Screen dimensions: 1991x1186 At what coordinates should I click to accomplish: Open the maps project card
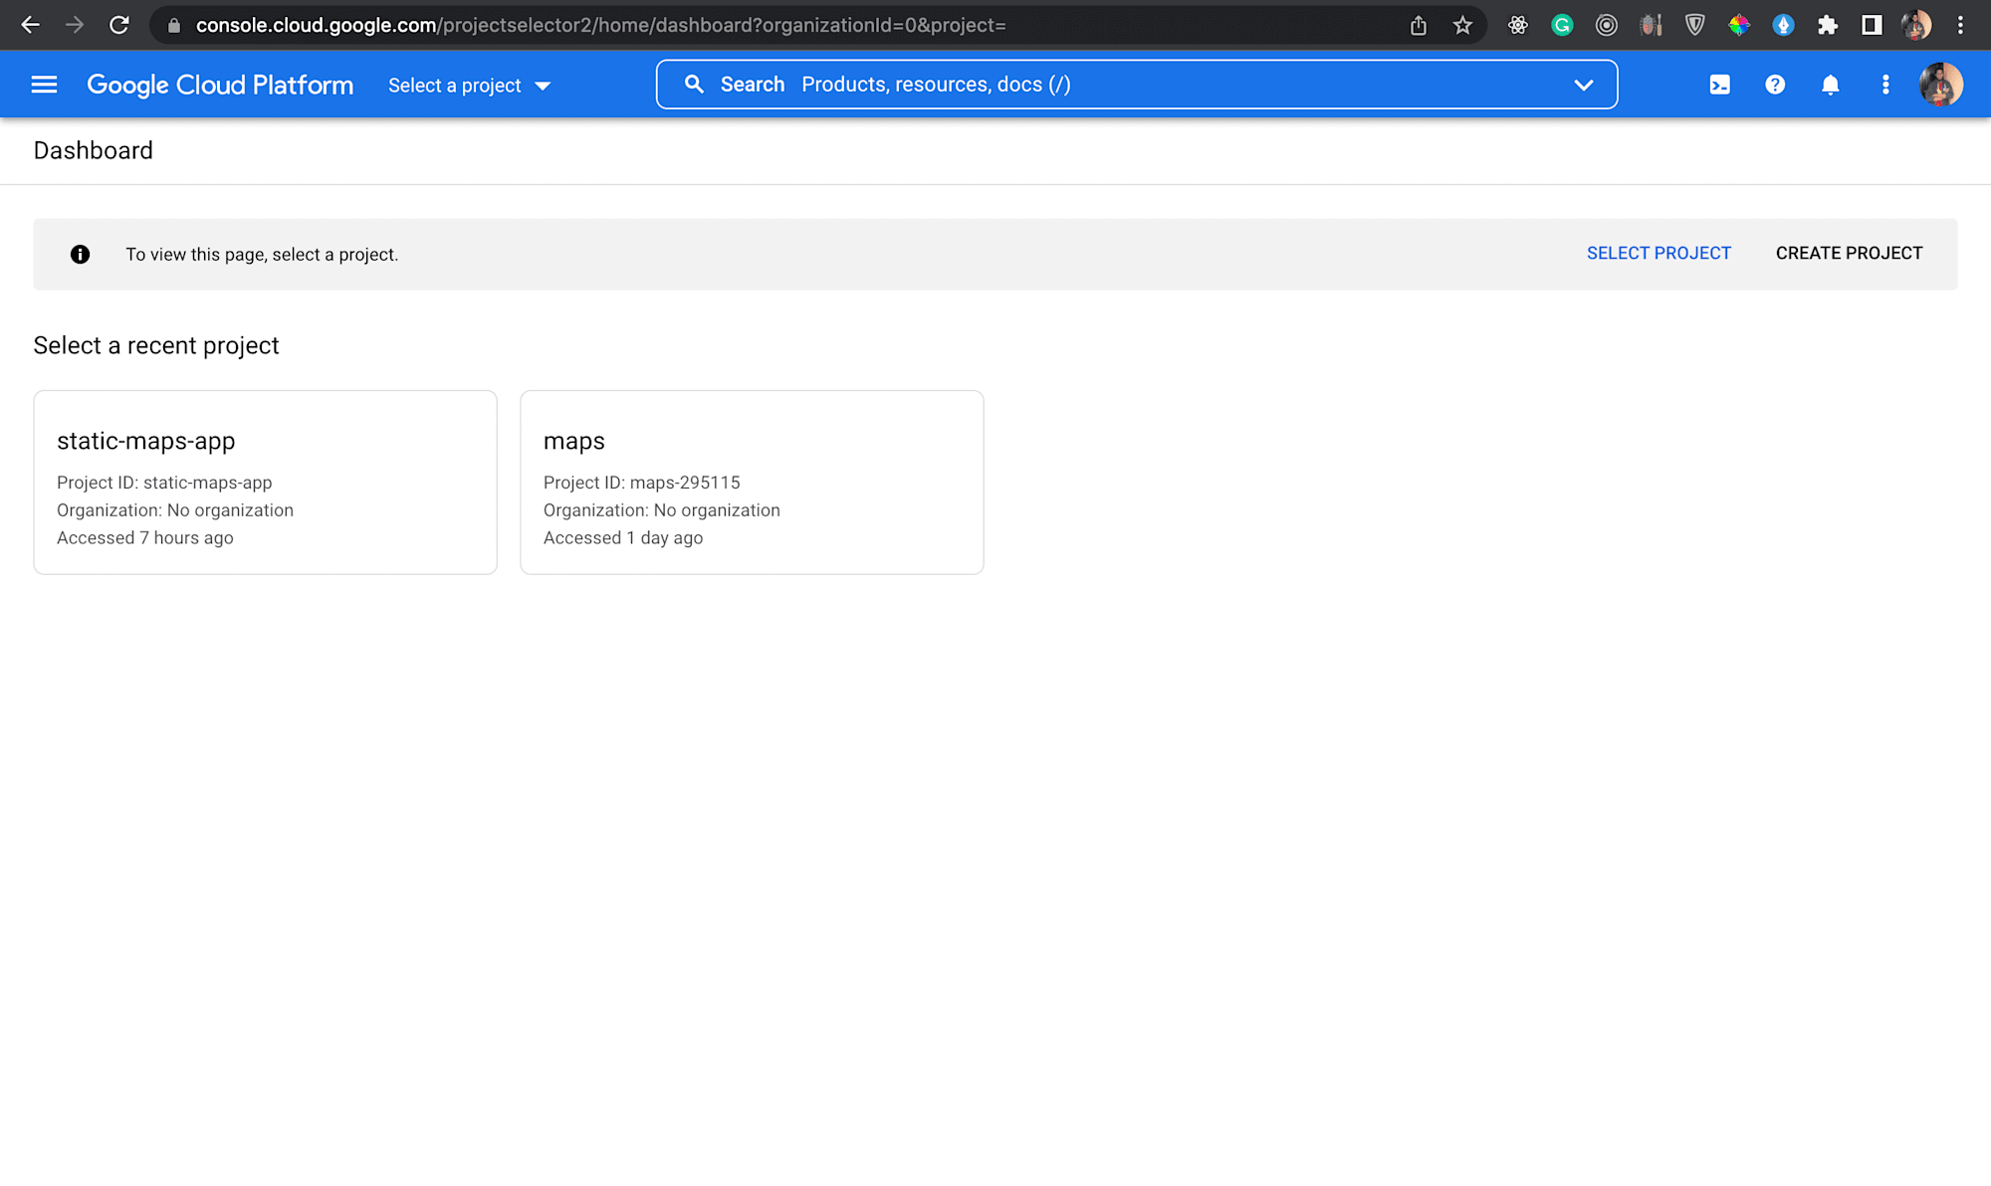pyautogui.click(x=752, y=483)
